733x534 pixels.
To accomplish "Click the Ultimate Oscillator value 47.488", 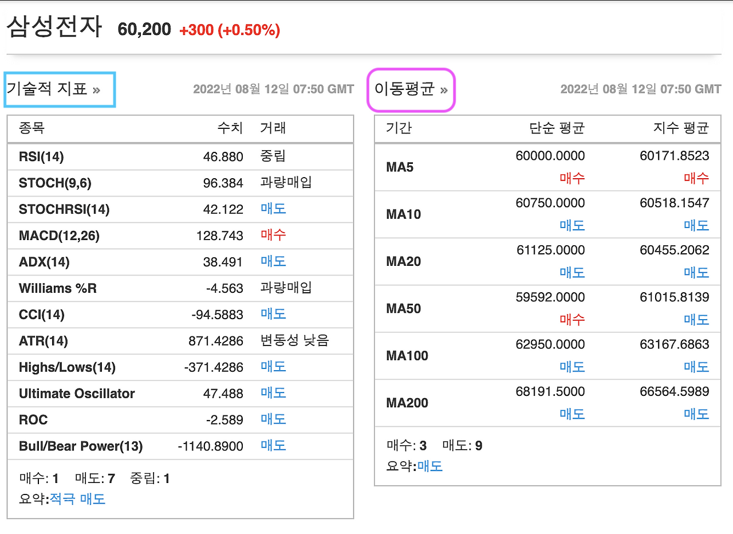I will pos(223,394).
